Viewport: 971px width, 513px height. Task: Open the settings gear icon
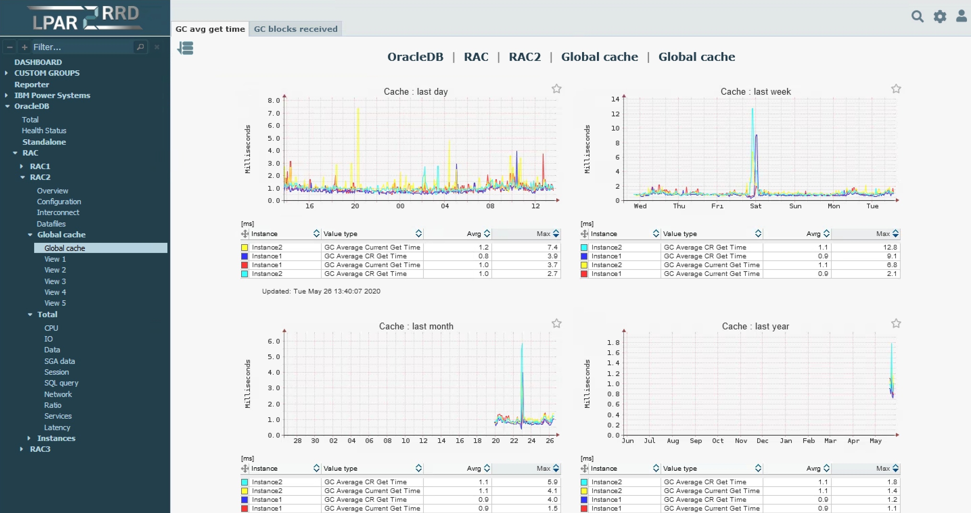coord(940,17)
